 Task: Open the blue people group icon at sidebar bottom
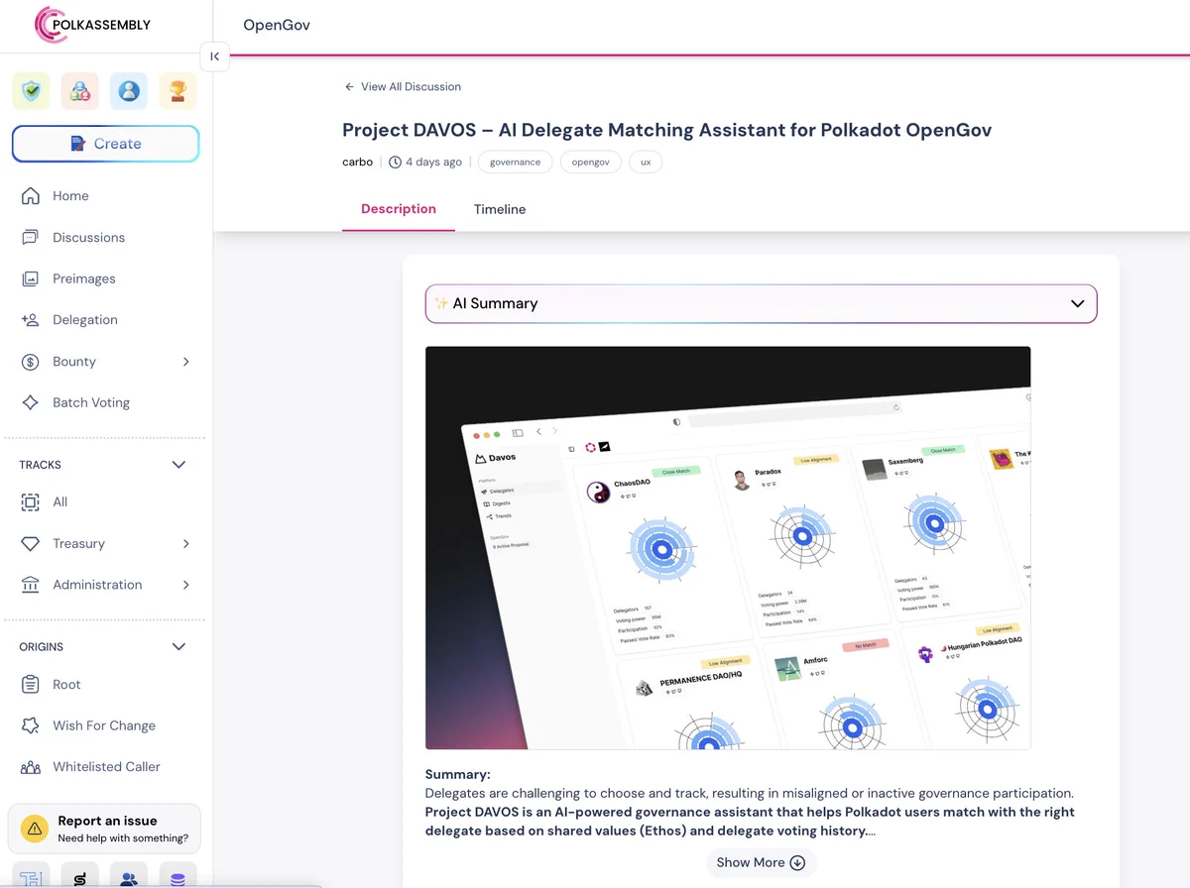(129, 877)
